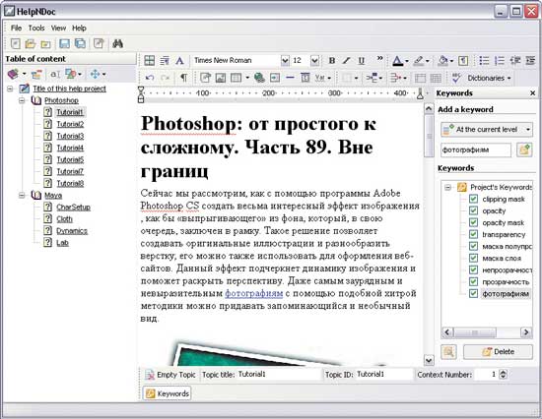The image size is (542, 419).
Task: Click the keywords horizontal scrollbar thumb
Action: pos(475,332)
